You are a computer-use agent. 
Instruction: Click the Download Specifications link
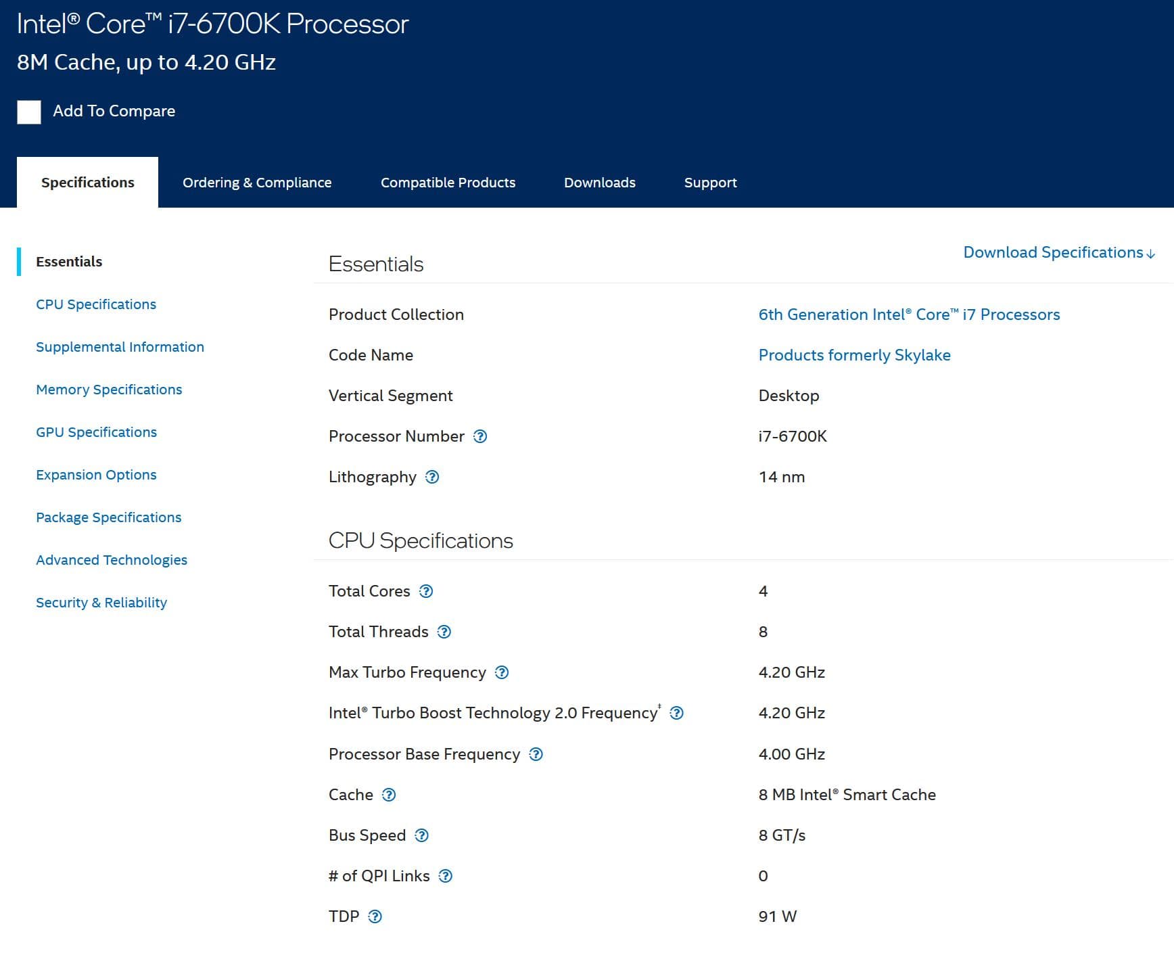tap(1058, 252)
